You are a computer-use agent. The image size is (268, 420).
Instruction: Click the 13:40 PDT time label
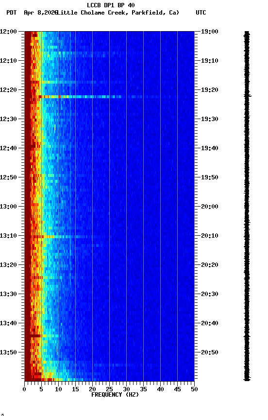8,323
